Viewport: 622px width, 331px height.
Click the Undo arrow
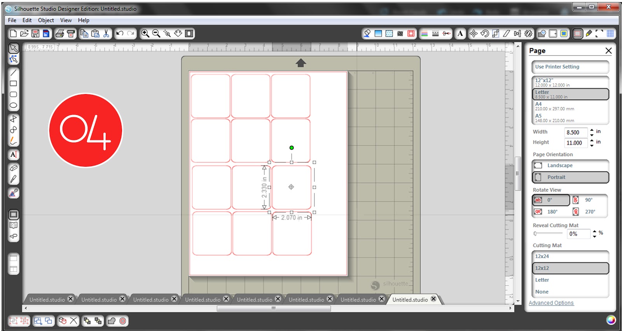pos(120,34)
